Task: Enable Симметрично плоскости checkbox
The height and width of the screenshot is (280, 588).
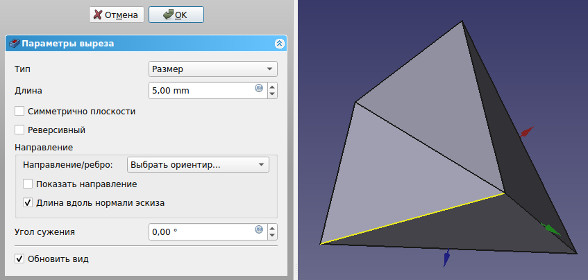Action: (x=19, y=112)
